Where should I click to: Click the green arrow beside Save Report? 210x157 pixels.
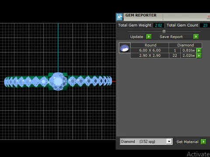click(x=196, y=37)
